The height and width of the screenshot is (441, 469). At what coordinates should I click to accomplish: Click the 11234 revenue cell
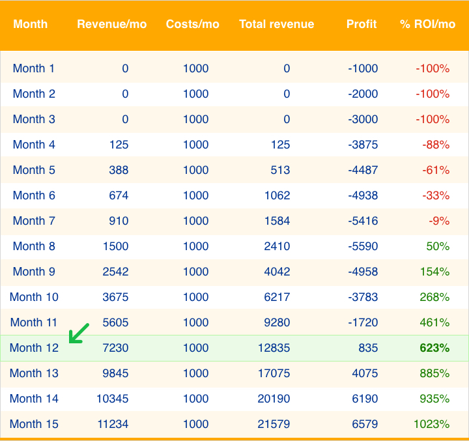(113, 424)
